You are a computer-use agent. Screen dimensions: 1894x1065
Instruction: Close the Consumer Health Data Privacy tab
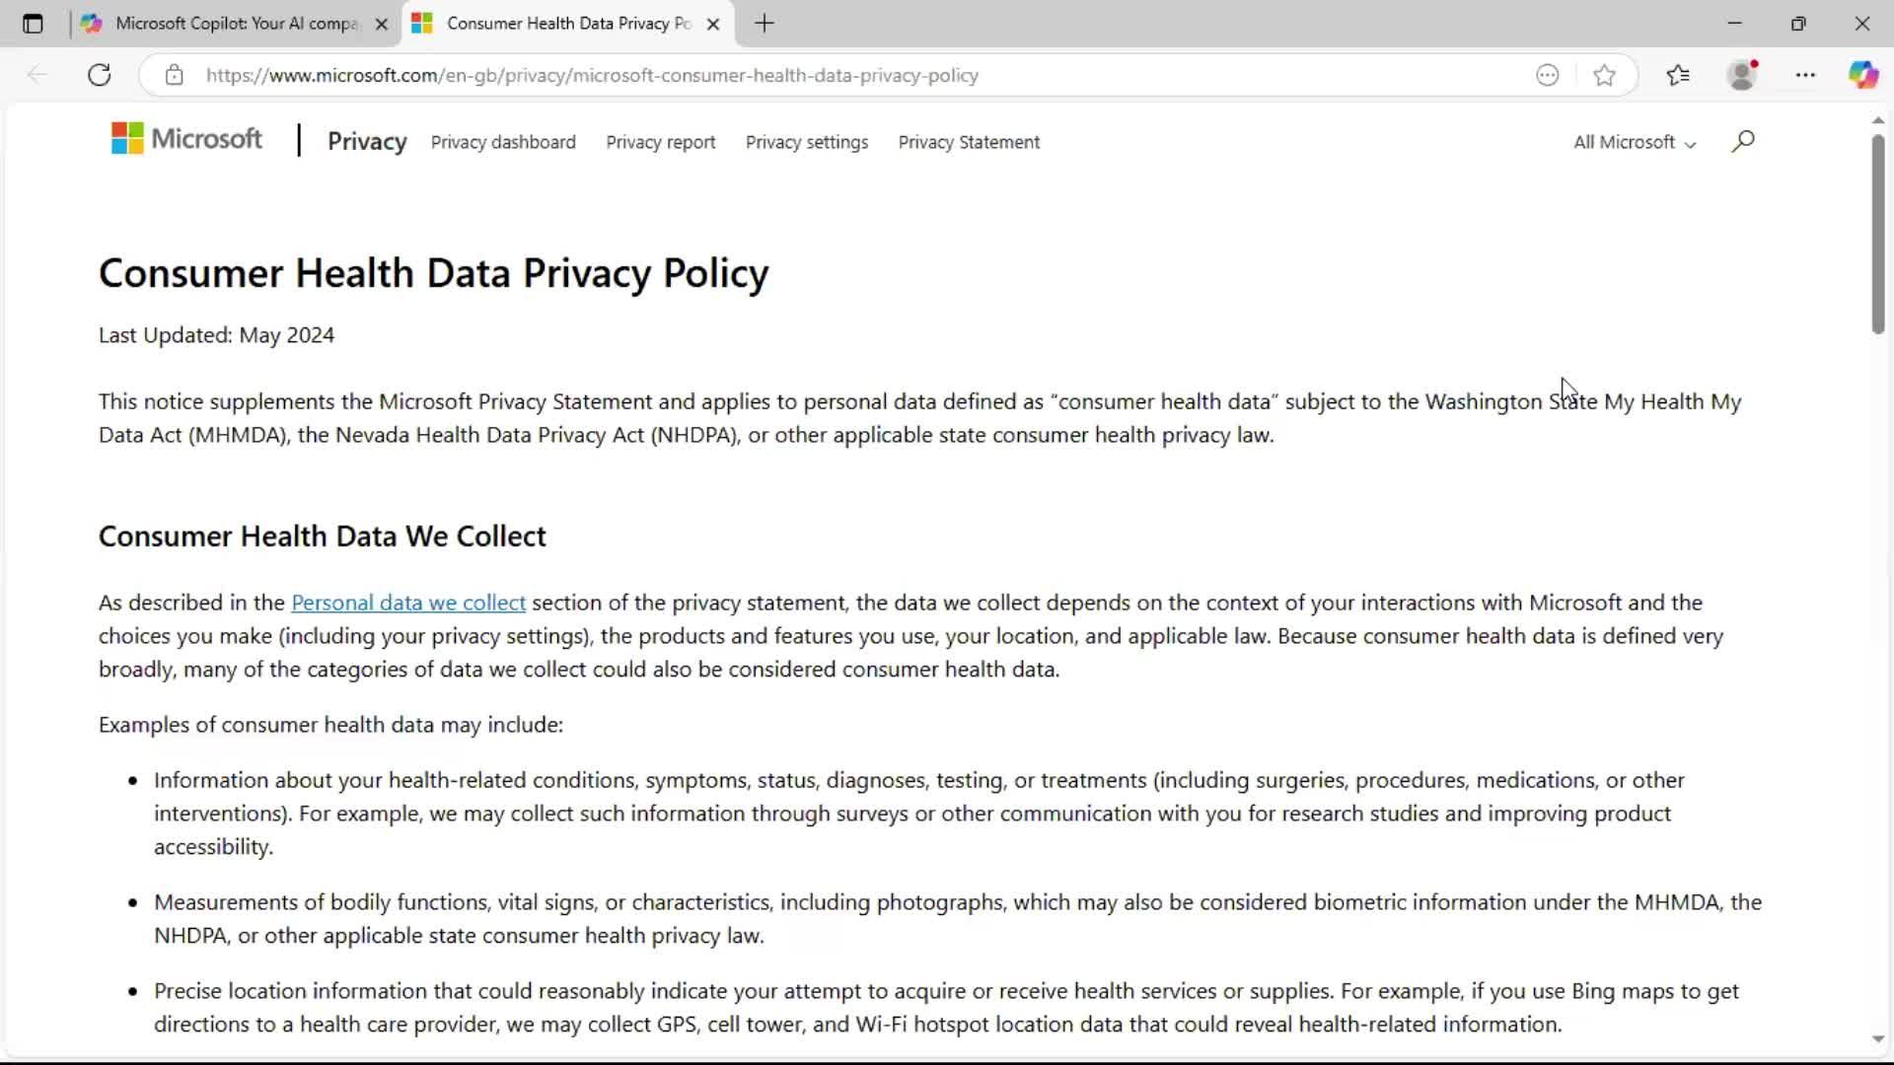[x=713, y=24]
